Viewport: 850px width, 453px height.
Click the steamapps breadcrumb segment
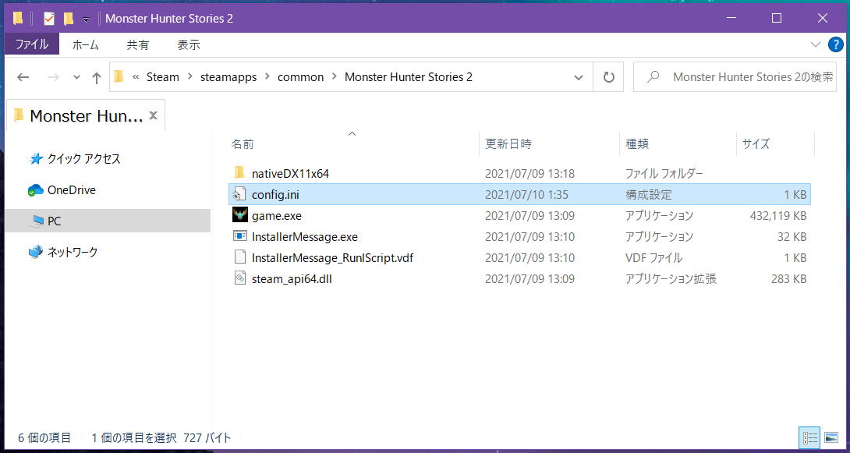[228, 77]
